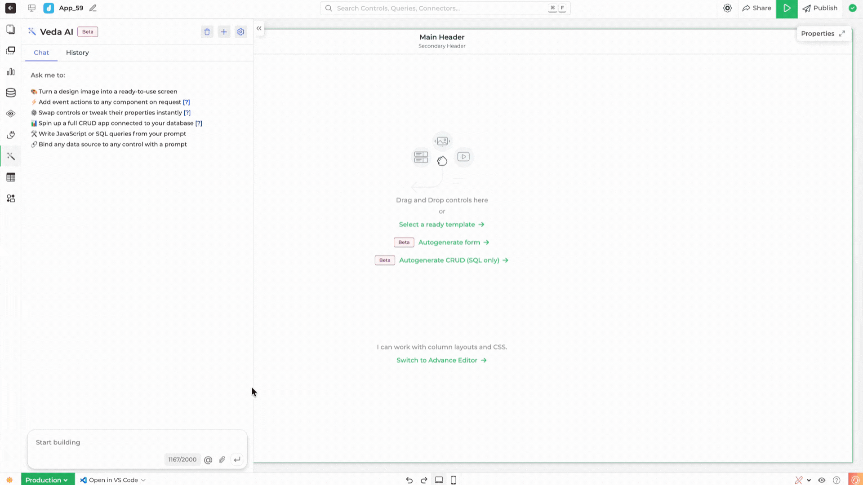Switch canvas to mobile view
Image resolution: width=863 pixels, height=485 pixels.
454,480
